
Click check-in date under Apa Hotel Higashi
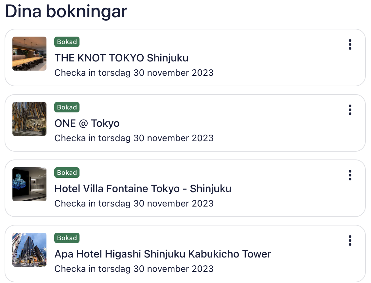[x=134, y=269]
